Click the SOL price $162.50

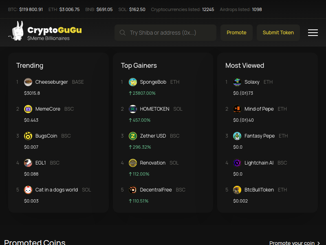[x=137, y=9]
